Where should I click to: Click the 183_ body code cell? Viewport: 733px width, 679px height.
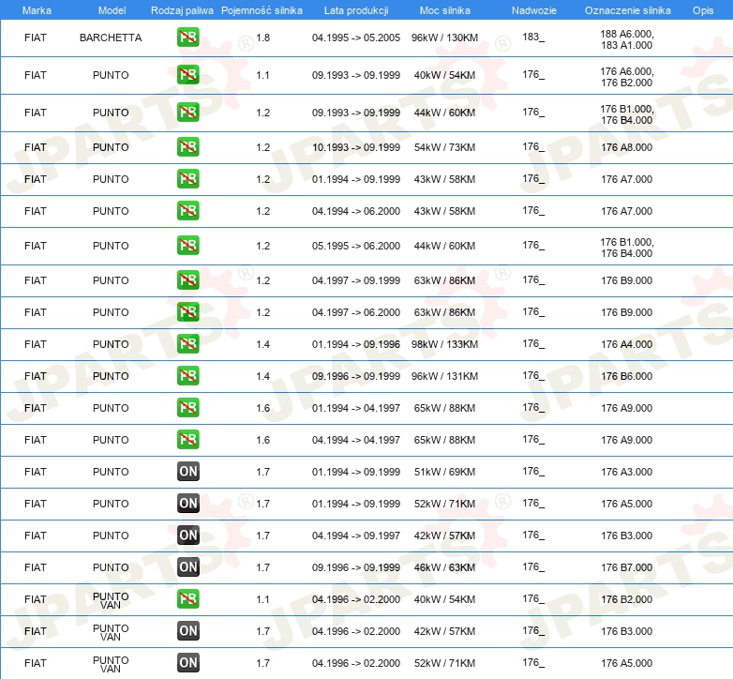tap(533, 37)
